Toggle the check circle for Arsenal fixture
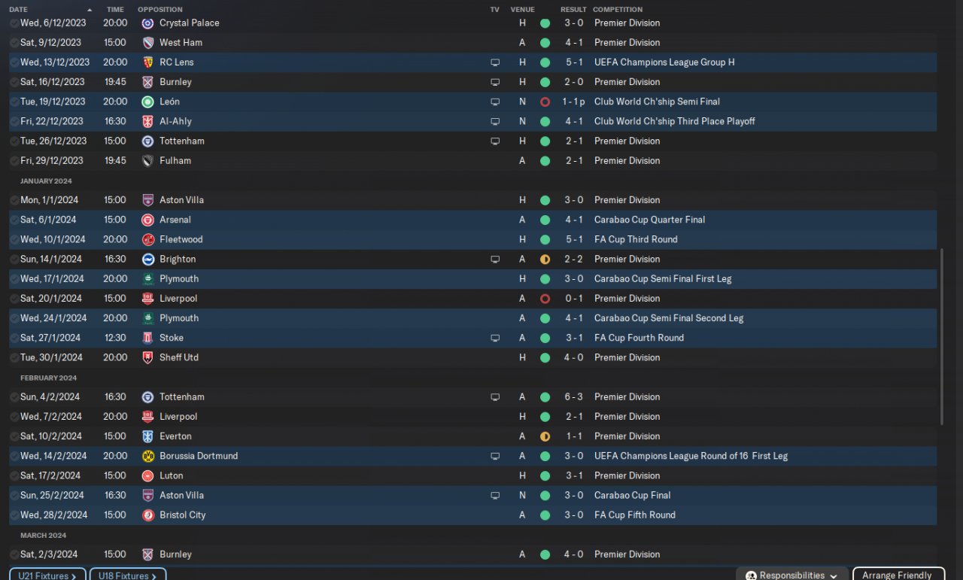This screenshot has height=580, width=963. [14, 220]
